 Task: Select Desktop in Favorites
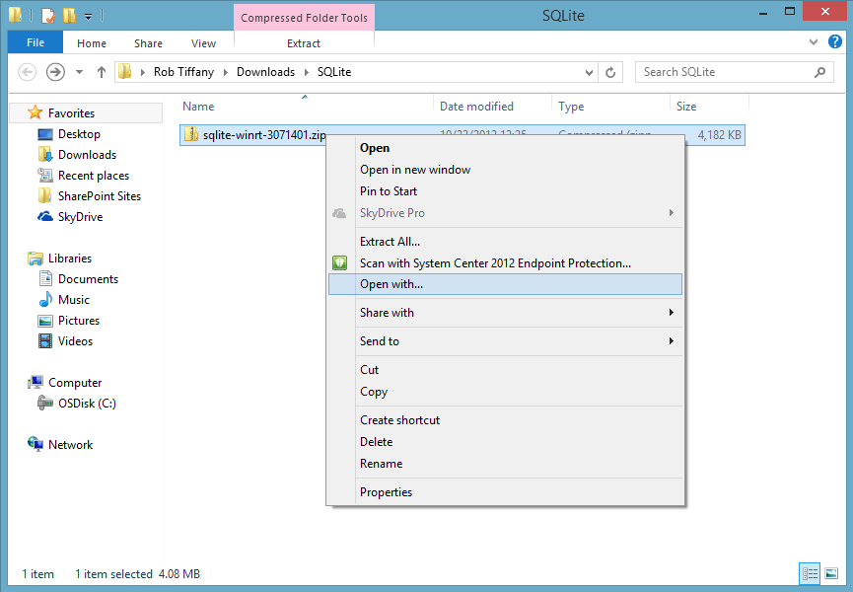tap(80, 134)
